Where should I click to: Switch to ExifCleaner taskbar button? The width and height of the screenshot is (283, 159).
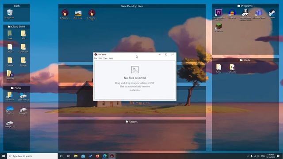112,156
